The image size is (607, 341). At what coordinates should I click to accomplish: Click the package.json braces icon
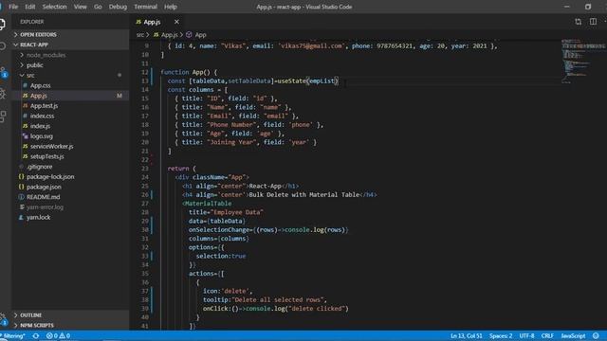click(21, 187)
